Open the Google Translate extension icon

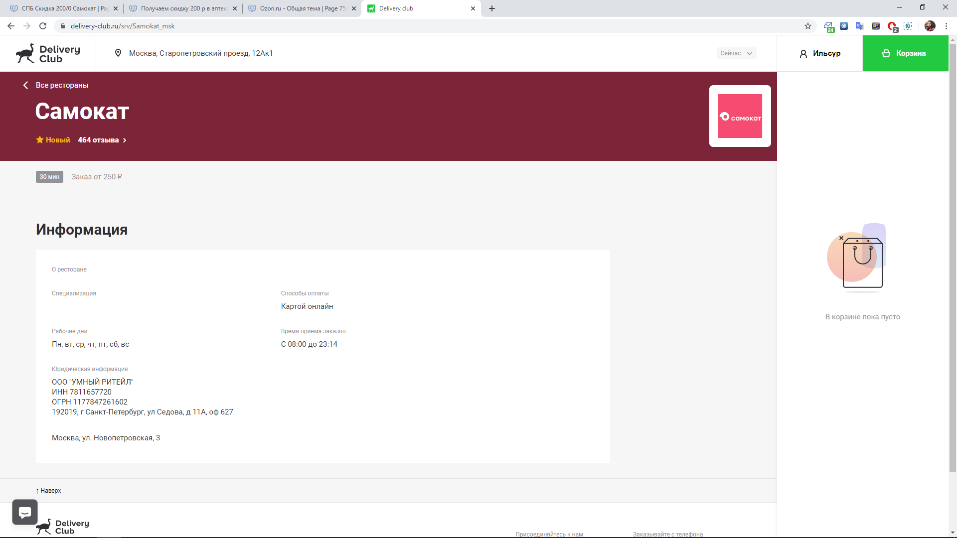(860, 26)
